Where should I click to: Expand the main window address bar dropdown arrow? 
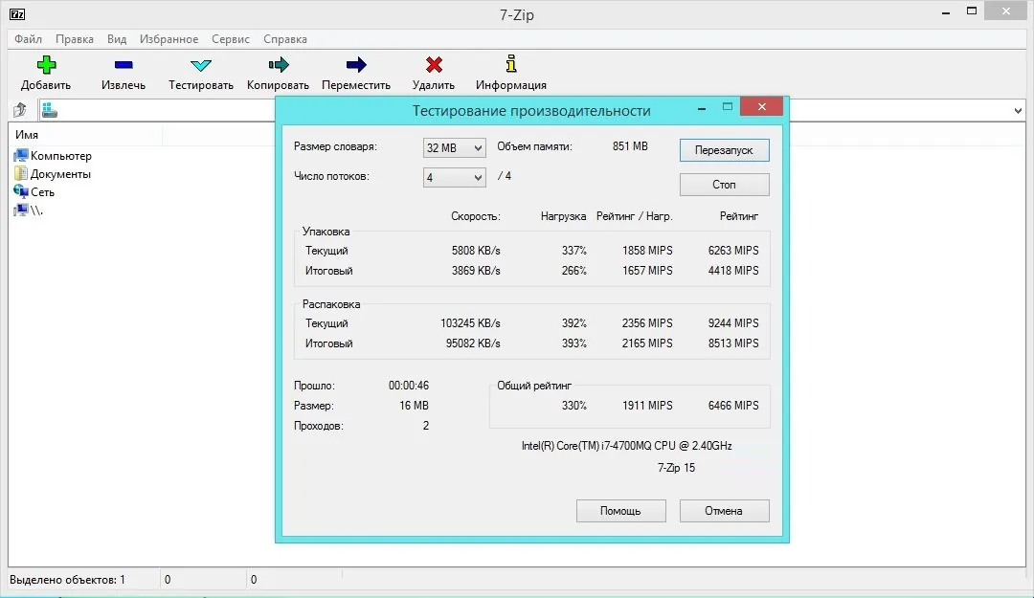1018,111
